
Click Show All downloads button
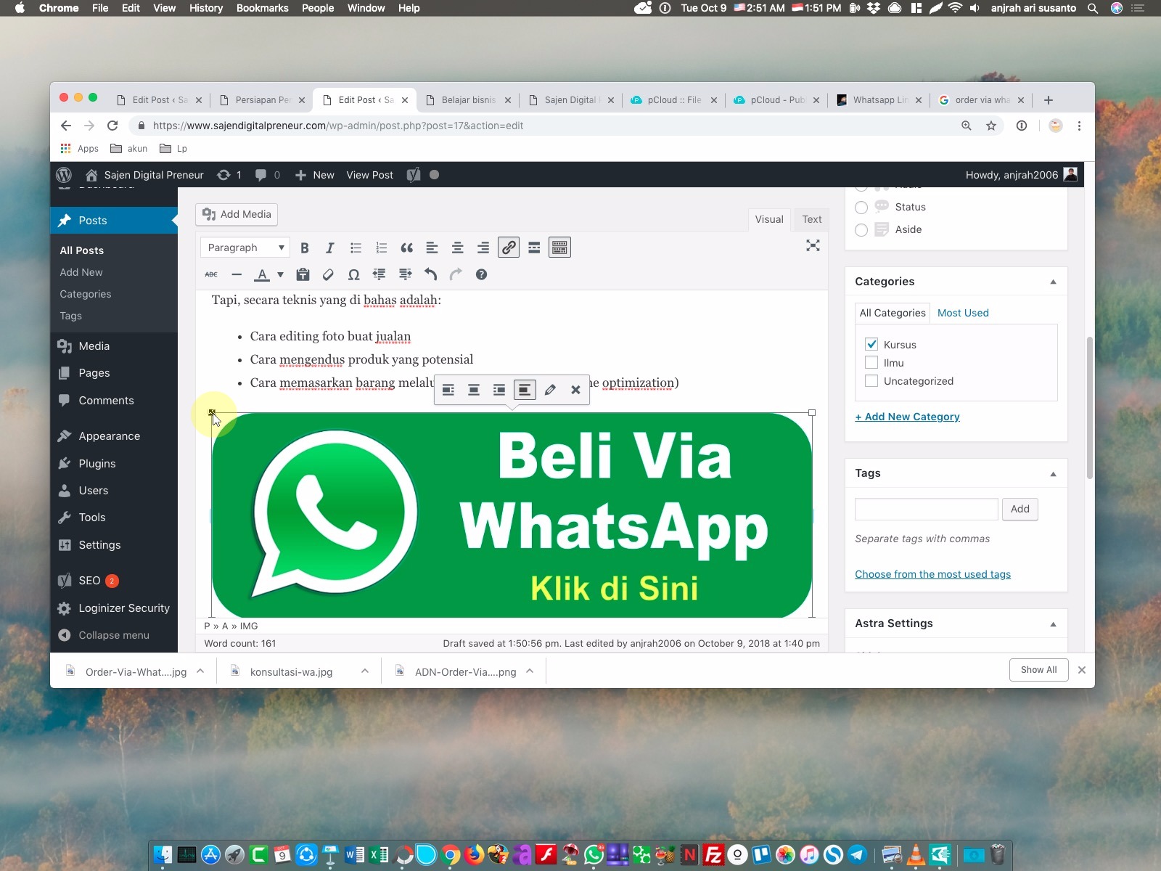click(1038, 670)
